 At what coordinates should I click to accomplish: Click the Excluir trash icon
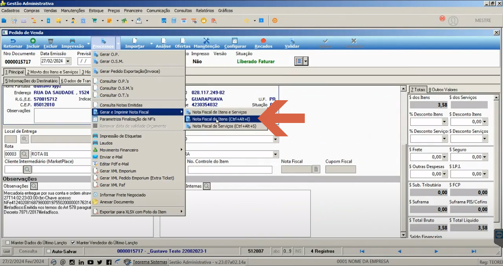coord(50,41)
